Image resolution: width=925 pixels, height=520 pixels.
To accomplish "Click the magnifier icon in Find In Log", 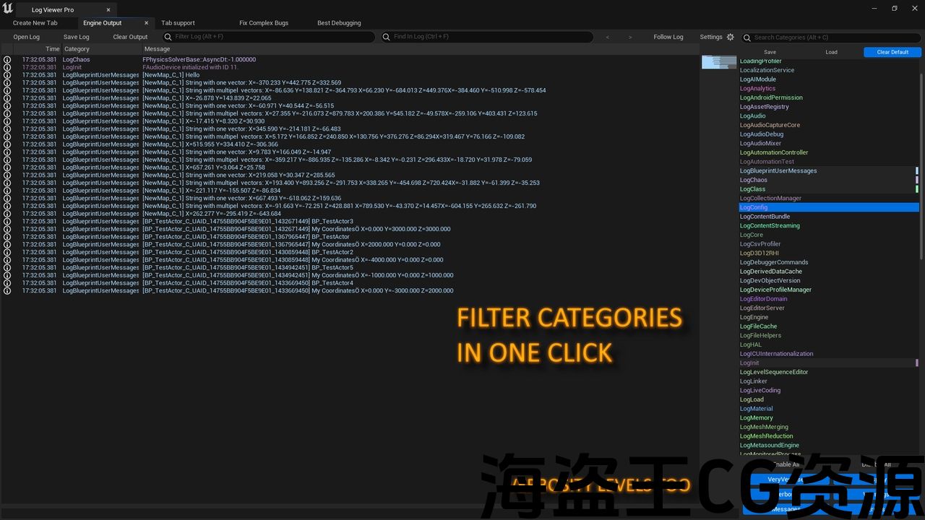I will 387,37.
